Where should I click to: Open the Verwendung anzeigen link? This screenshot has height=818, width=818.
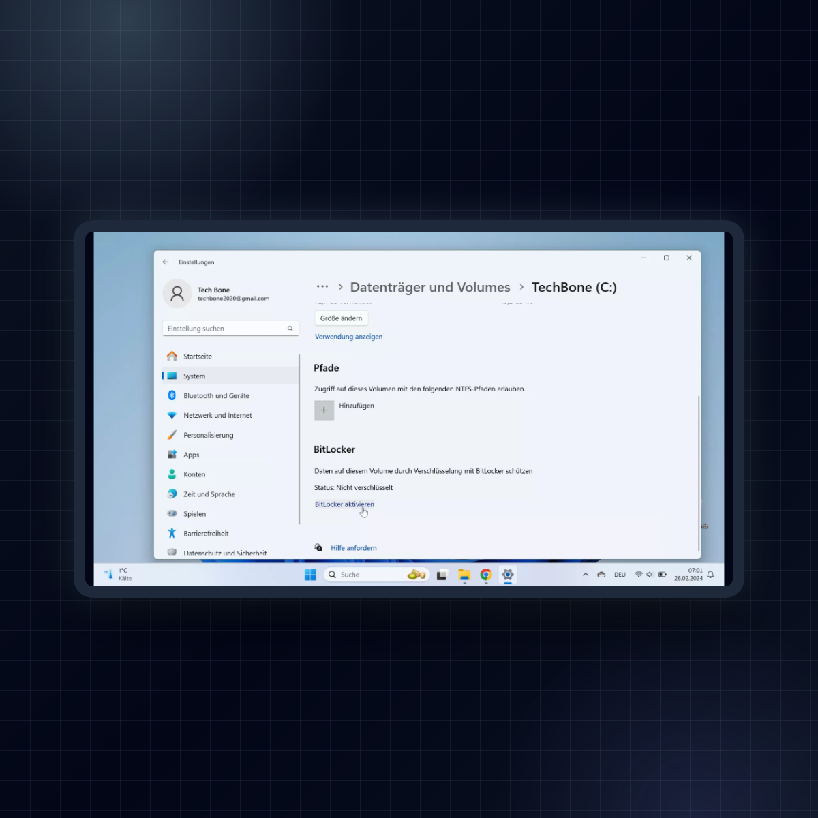pyautogui.click(x=349, y=337)
